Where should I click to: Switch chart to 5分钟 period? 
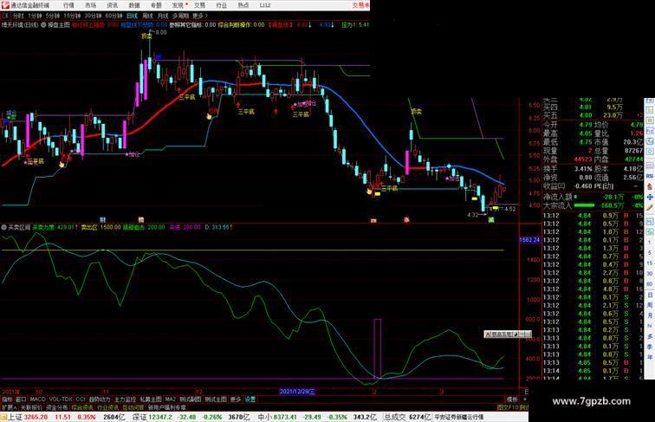pos(53,16)
